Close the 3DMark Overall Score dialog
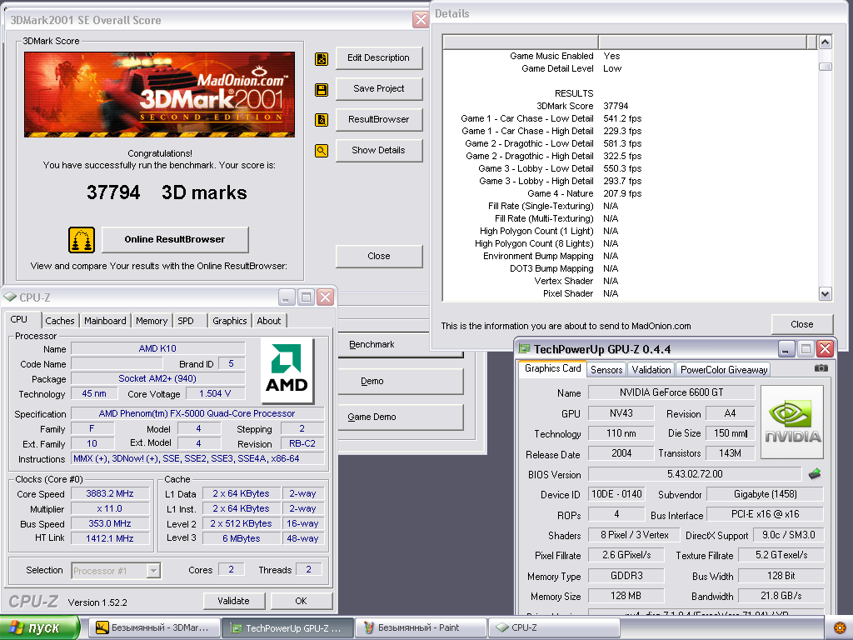The width and height of the screenshot is (853, 640). [x=379, y=257]
